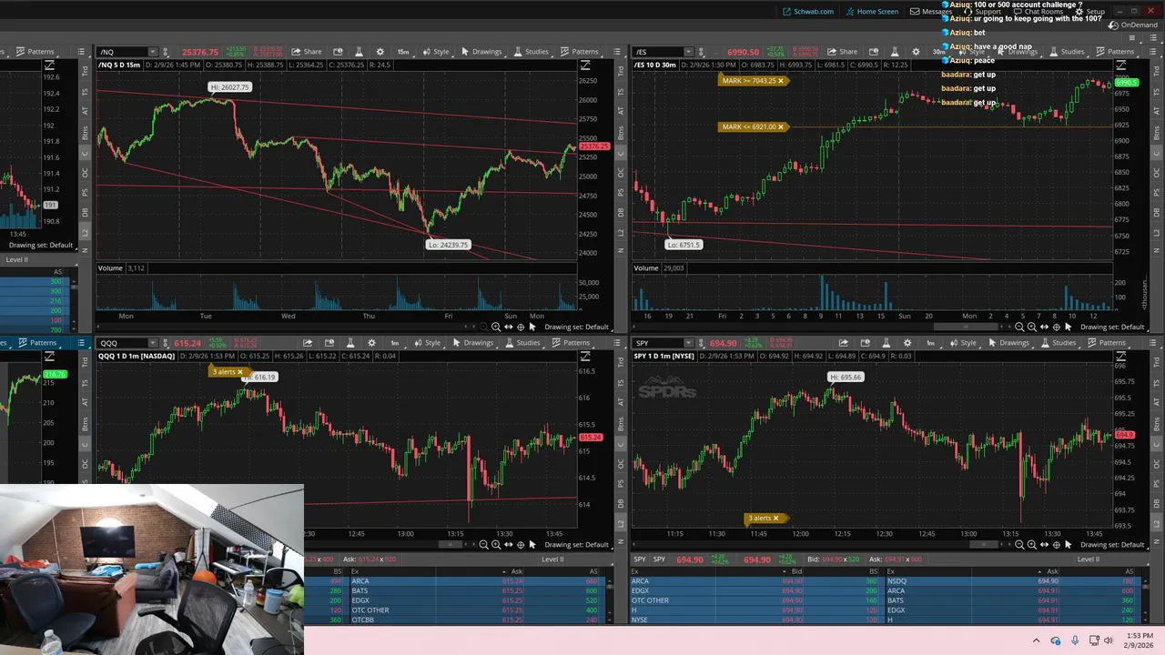Zoom out on the /NQ chart

[484, 327]
